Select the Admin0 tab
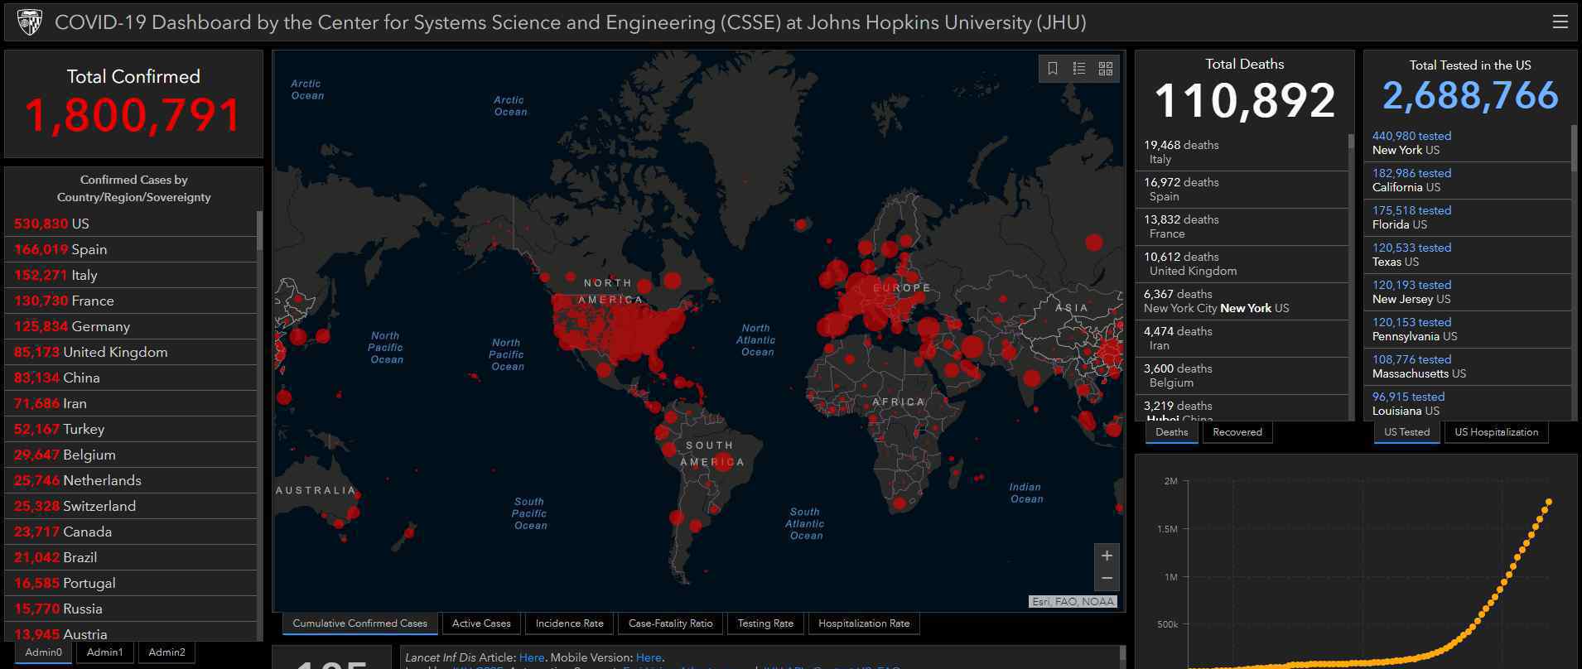This screenshot has height=669, width=1582. [44, 652]
